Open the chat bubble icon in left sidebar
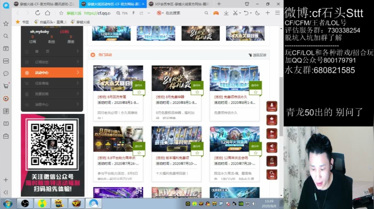 click(x=6, y=73)
